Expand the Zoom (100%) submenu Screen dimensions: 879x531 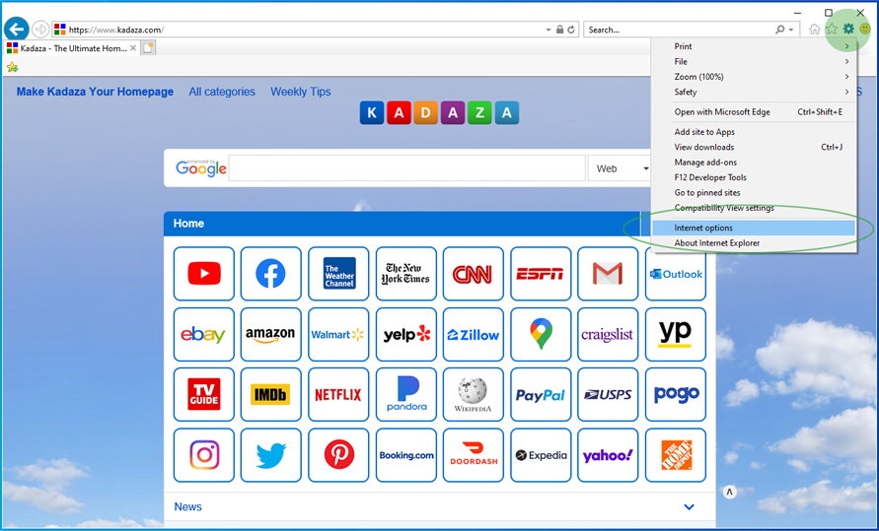[x=754, y=77]
